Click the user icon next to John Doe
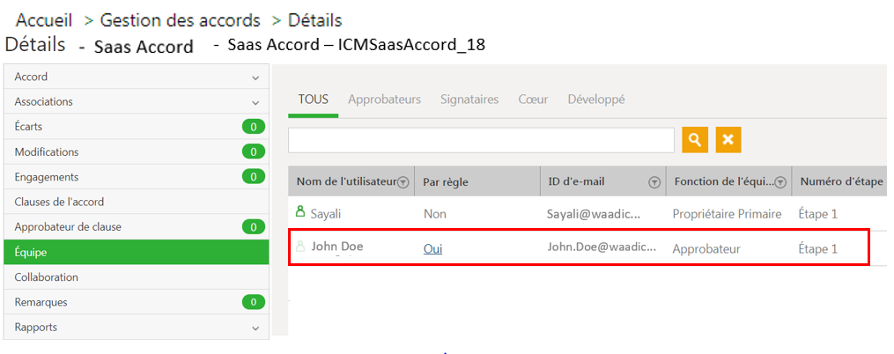Viewport: 894px width, 354px height. click(300, 247)
